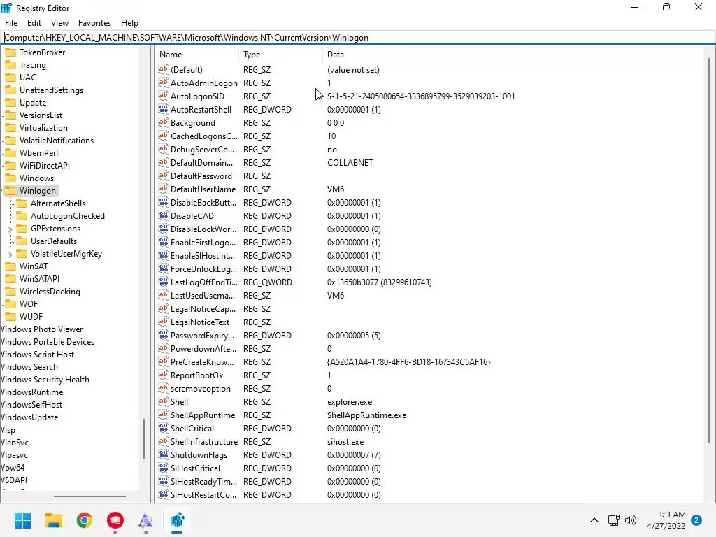This screenshot has height=537, width=716.
Task: Open the Edit menu
Action: coord(34,23)
